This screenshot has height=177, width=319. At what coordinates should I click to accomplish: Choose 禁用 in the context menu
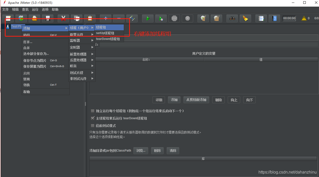point(45,79)
